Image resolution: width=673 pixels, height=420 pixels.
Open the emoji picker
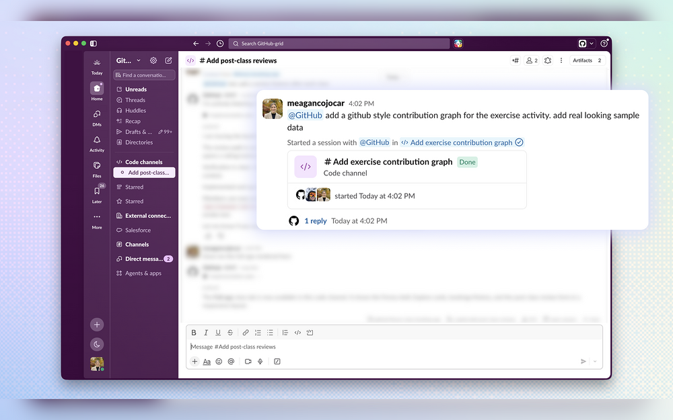tap(219, 362)
